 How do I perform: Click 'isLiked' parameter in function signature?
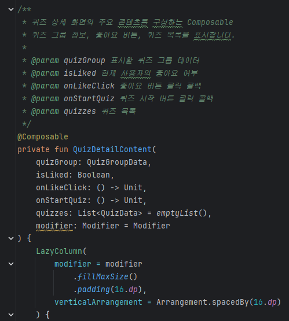click(x=52, y=175)
